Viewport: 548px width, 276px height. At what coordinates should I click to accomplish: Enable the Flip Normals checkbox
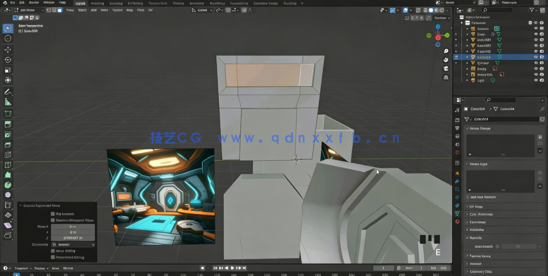point(53,214)
